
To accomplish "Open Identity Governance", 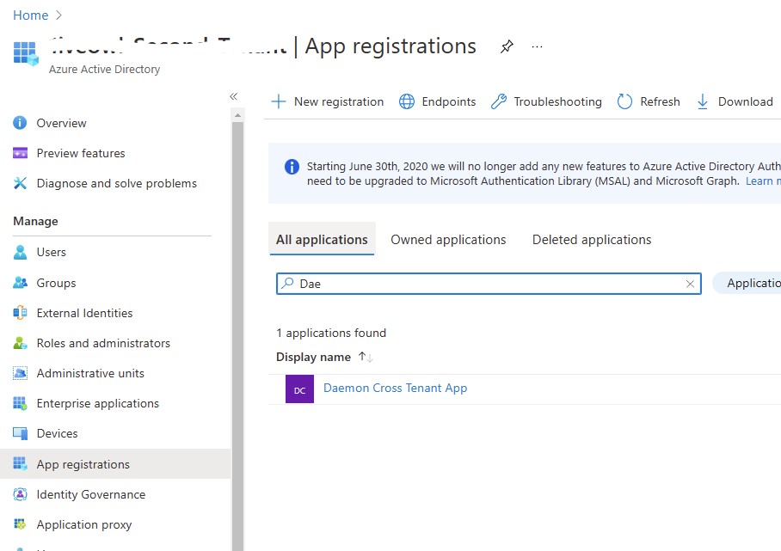I will 91,495.
